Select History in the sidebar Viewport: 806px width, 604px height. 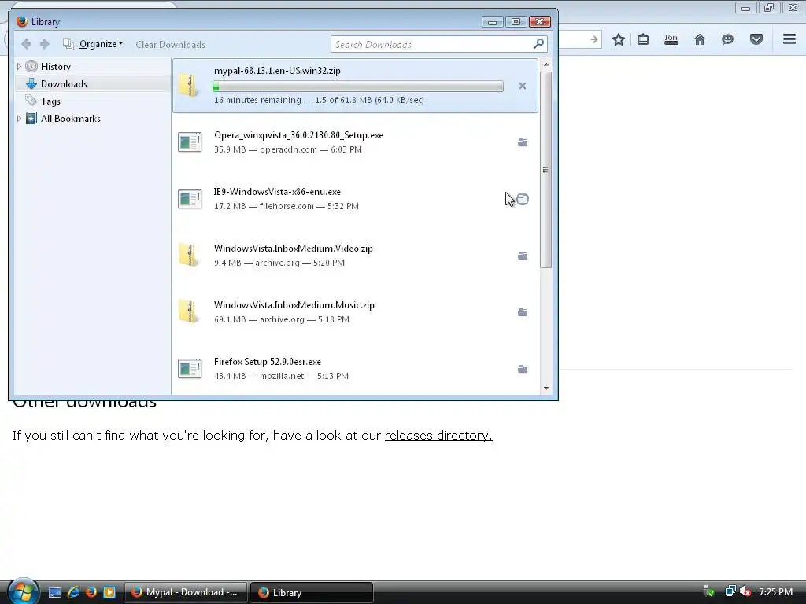pos(56,67)
